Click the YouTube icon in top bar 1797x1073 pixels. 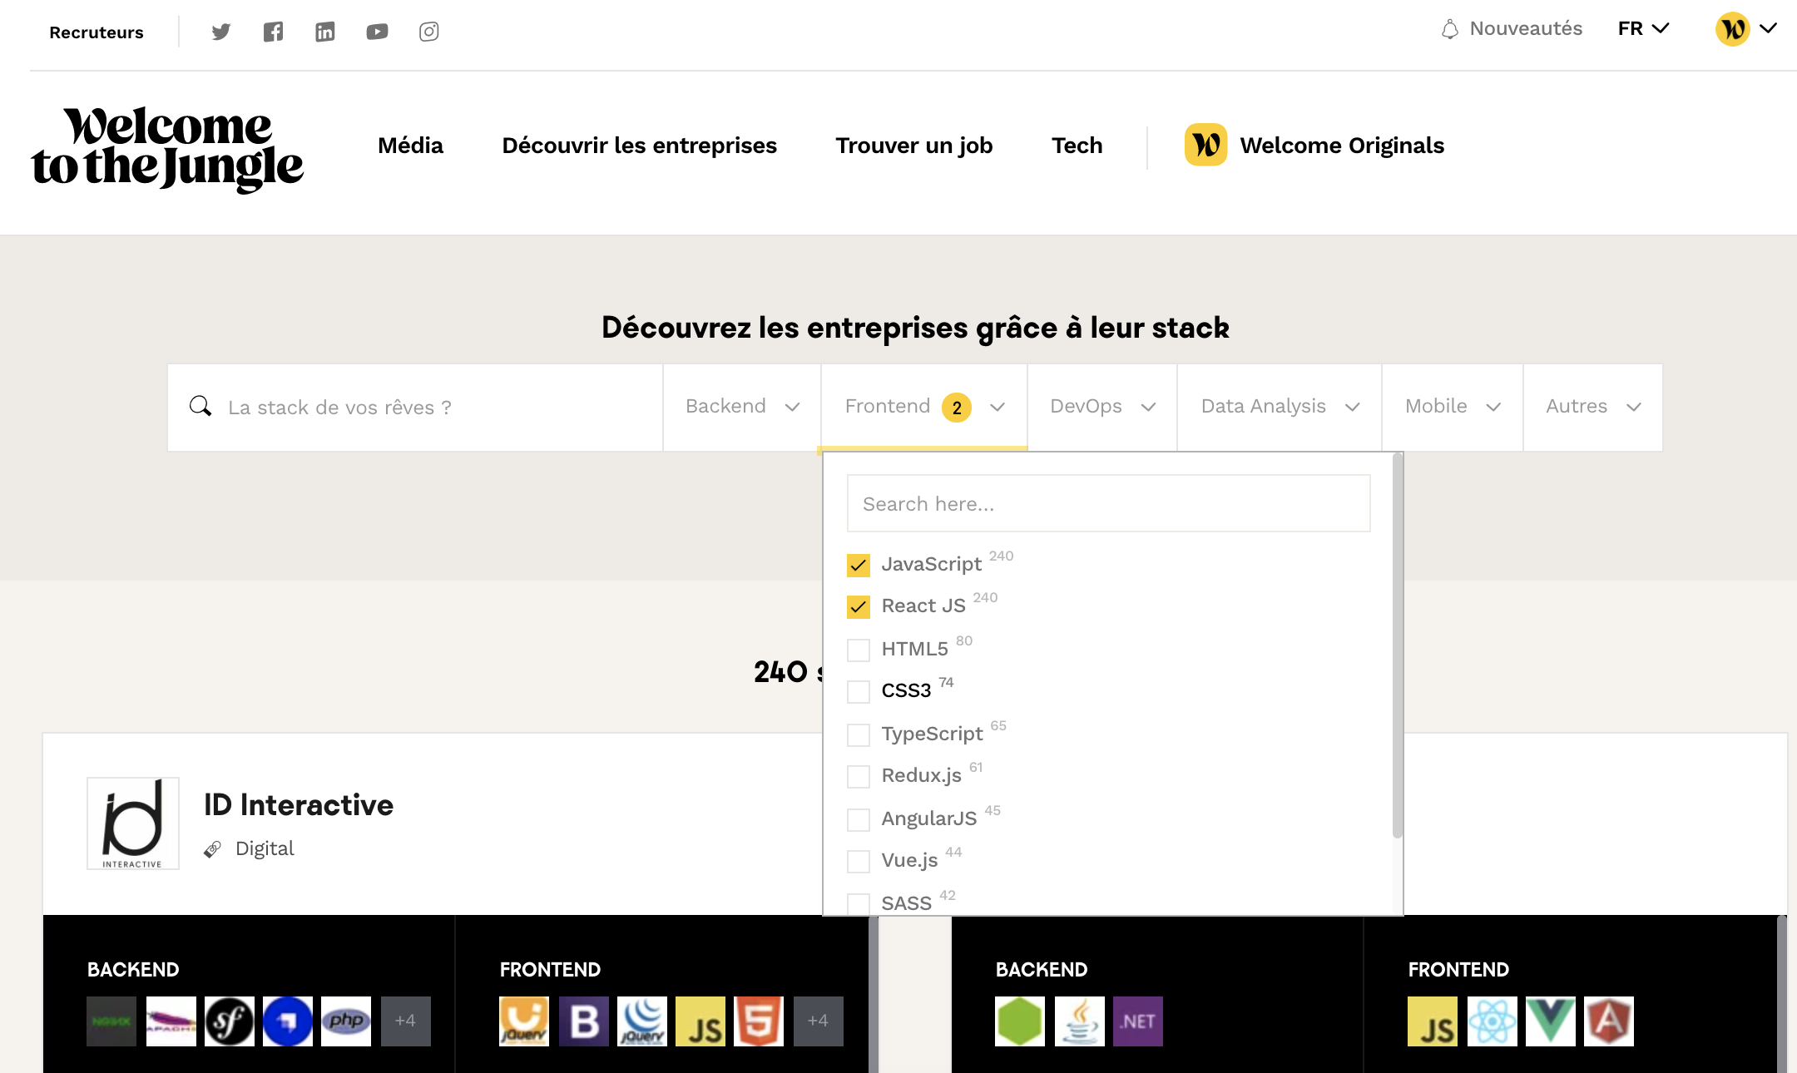click(377, 32)
